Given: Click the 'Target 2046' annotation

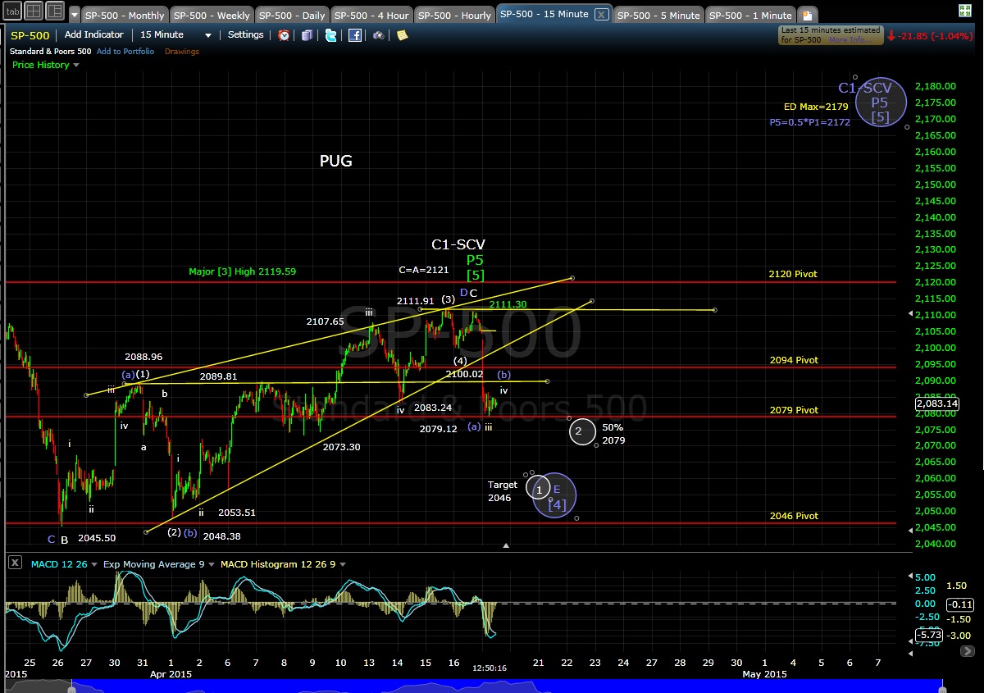Looking at the screenshot, I should tap(502, 491).
